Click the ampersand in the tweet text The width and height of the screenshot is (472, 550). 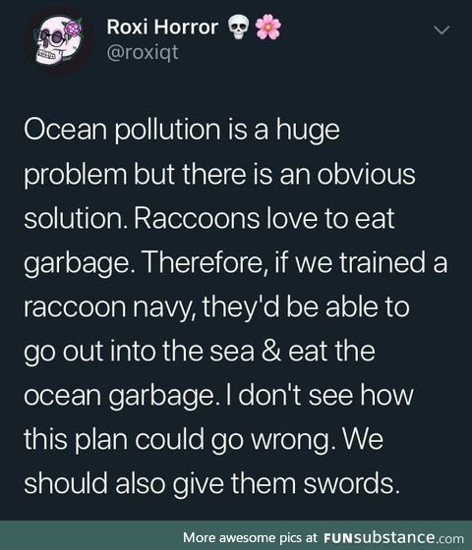271,352
